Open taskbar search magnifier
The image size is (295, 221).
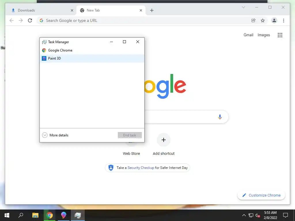(21, 215)
